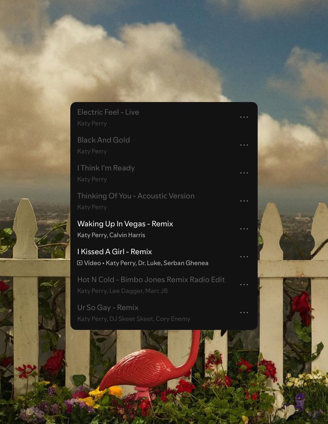Open more options for Black And Gold
Viewport: 328px width, 424px height.
click(x=244, y=145)
